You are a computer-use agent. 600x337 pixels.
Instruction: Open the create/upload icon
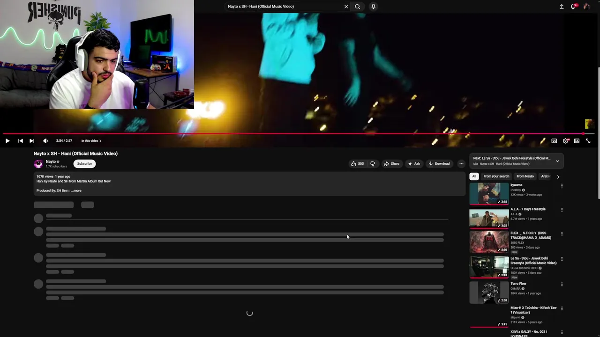pos(562,7)
